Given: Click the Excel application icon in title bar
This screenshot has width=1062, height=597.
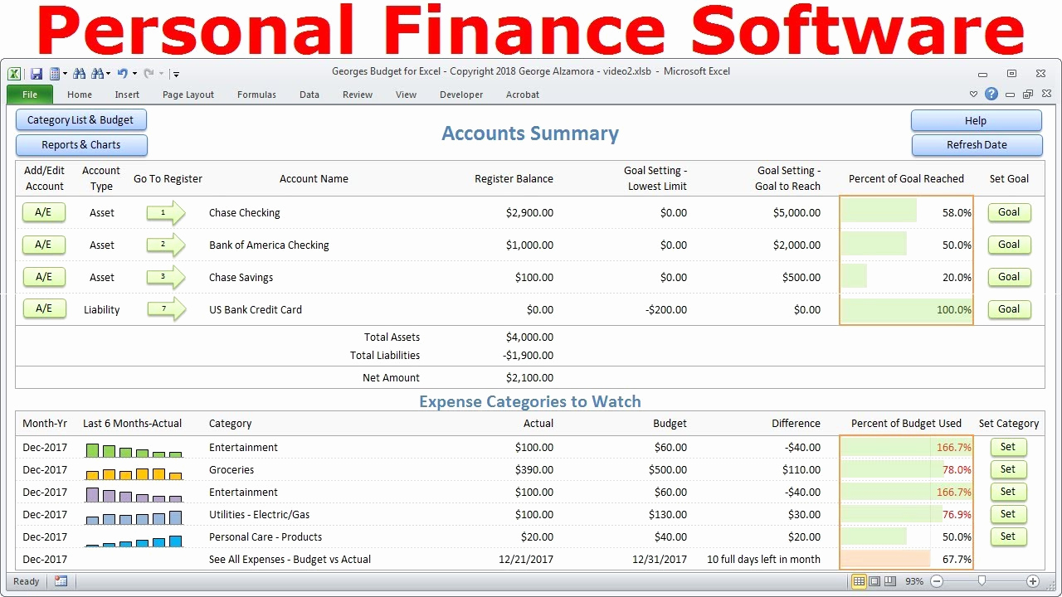Looking at the screenshot, I should [14, 73].
